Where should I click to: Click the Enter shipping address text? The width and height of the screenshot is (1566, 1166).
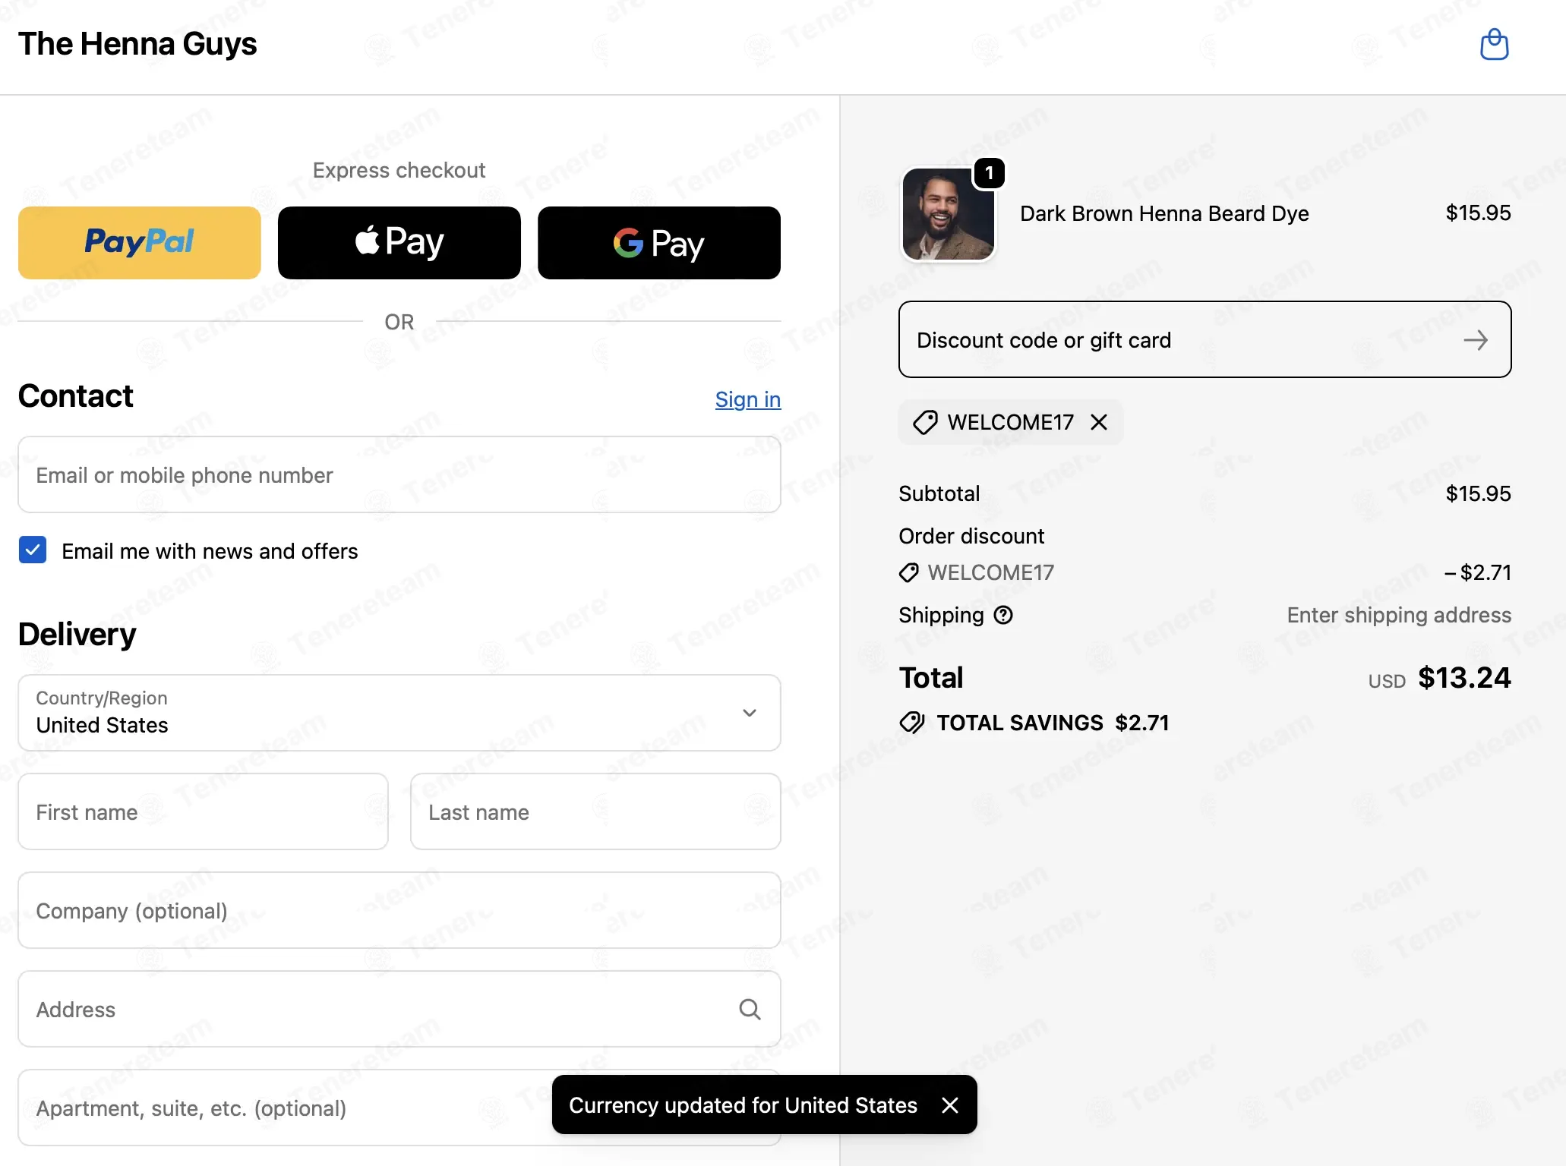(1399, 615)
